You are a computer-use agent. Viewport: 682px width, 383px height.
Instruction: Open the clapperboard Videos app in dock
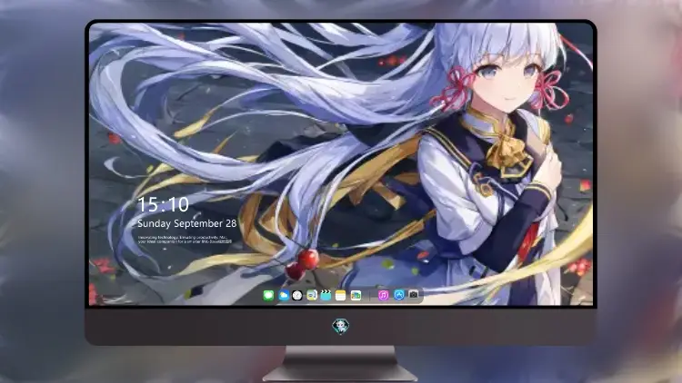click(326, 296)
